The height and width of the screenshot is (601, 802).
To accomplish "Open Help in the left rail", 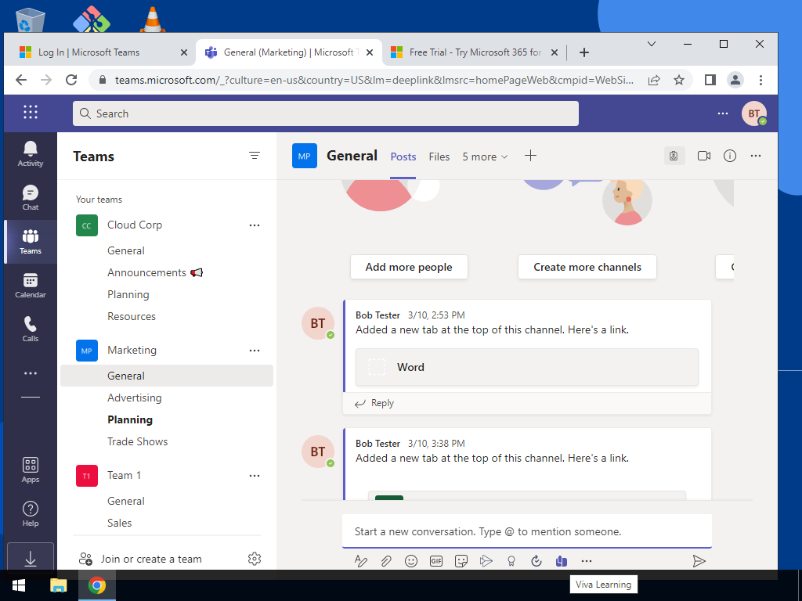I will pyautogui.click(x=31, y=513).
